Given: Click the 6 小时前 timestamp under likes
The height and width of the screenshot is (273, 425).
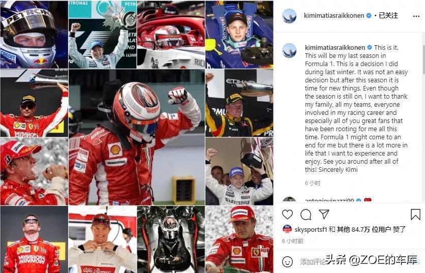Looking at the screenshot, I should [292, 241].
